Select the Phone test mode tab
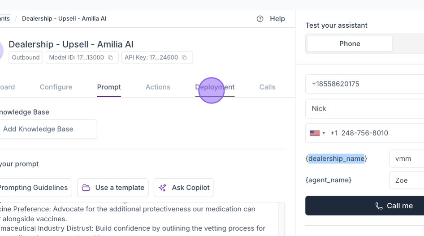This screenshot has width=424, height=236. [350, 43]
